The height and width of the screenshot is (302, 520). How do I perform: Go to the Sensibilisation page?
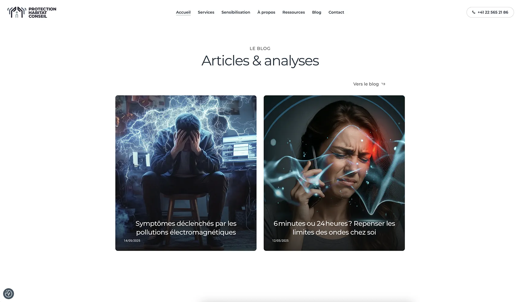coord(236,12)
